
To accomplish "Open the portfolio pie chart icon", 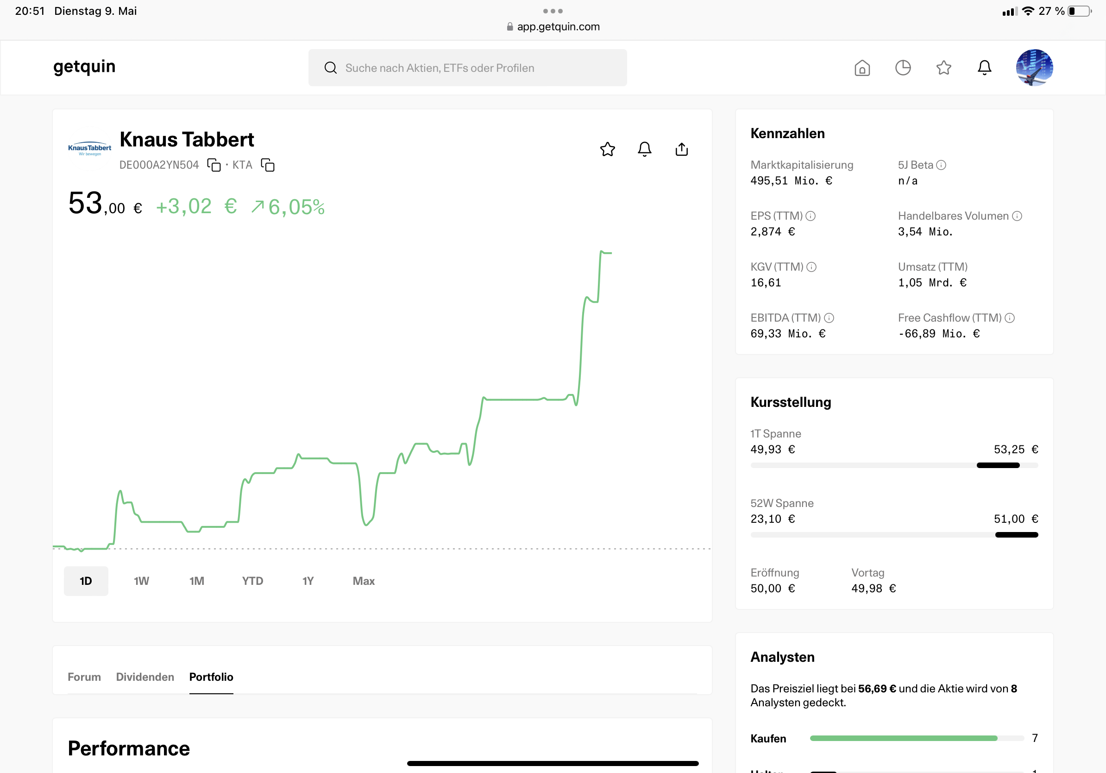I will tap(903, 68).
